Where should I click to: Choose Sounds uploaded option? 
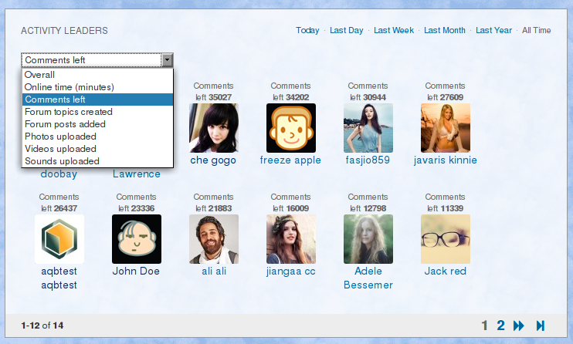click(97, 161)
